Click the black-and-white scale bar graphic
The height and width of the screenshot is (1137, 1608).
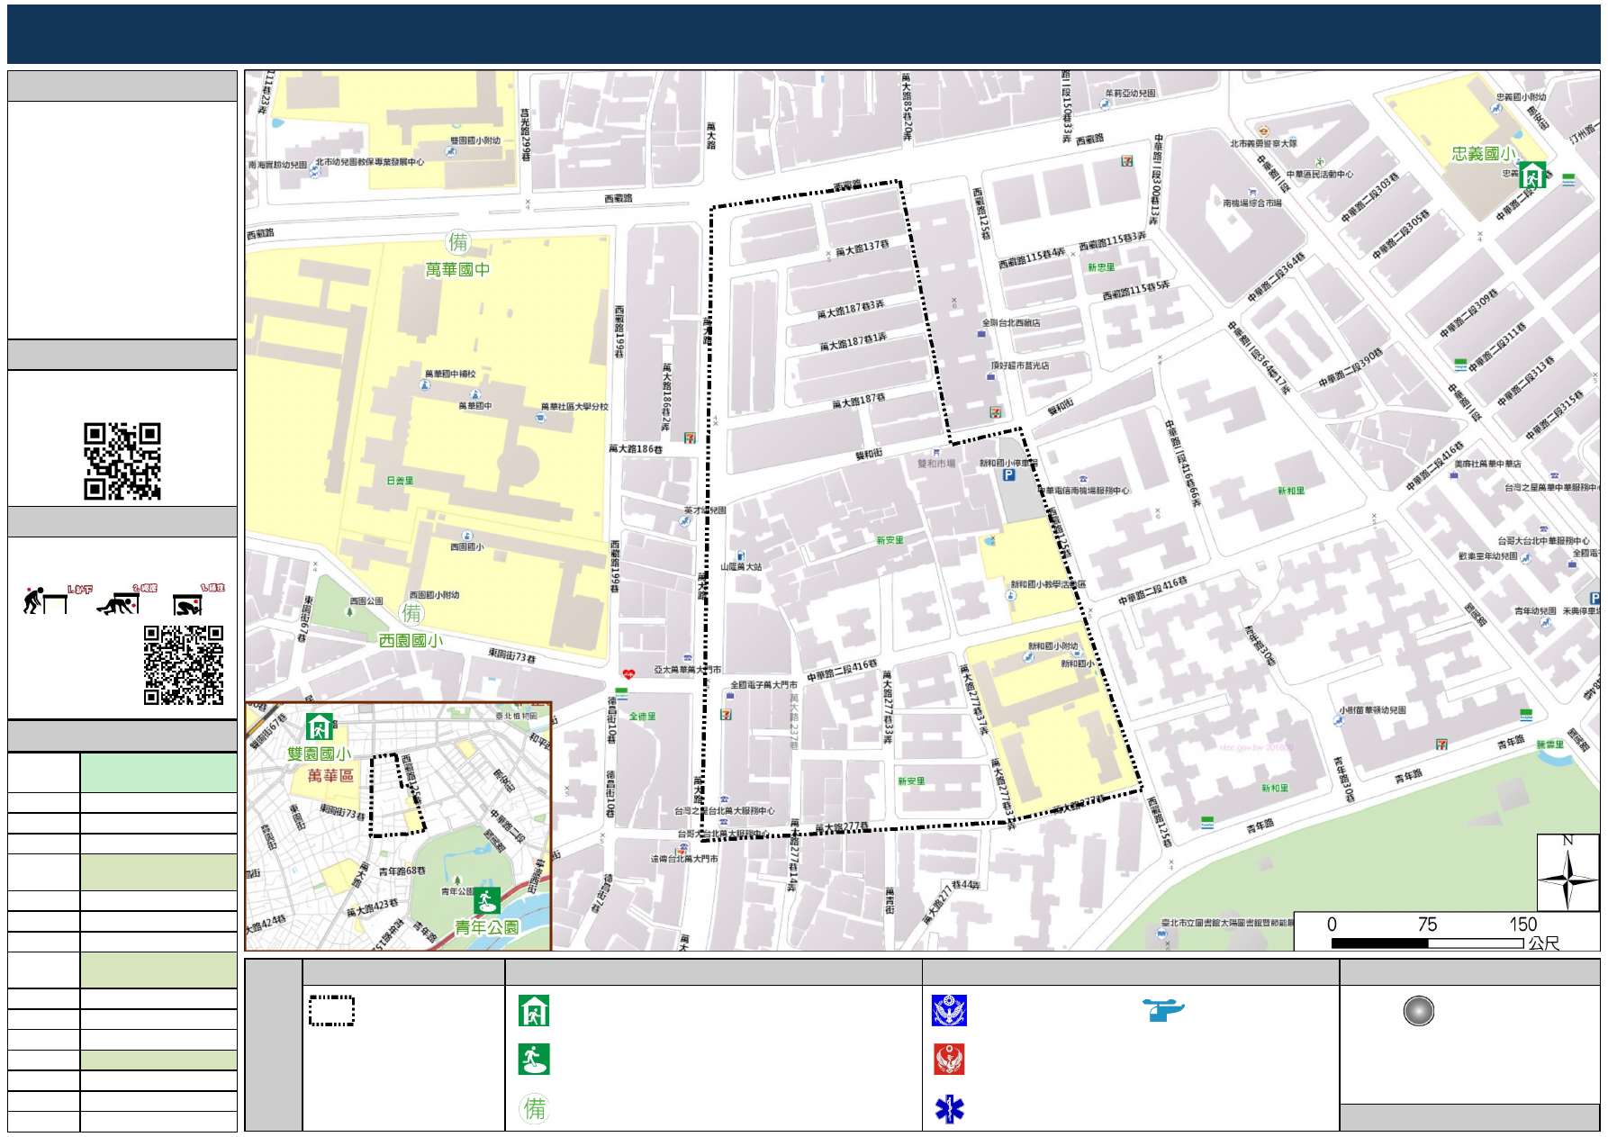pos(1427,943)
